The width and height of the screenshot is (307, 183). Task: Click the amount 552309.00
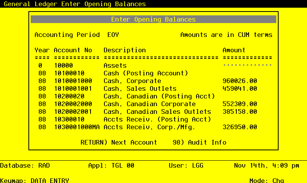[239, 104]
